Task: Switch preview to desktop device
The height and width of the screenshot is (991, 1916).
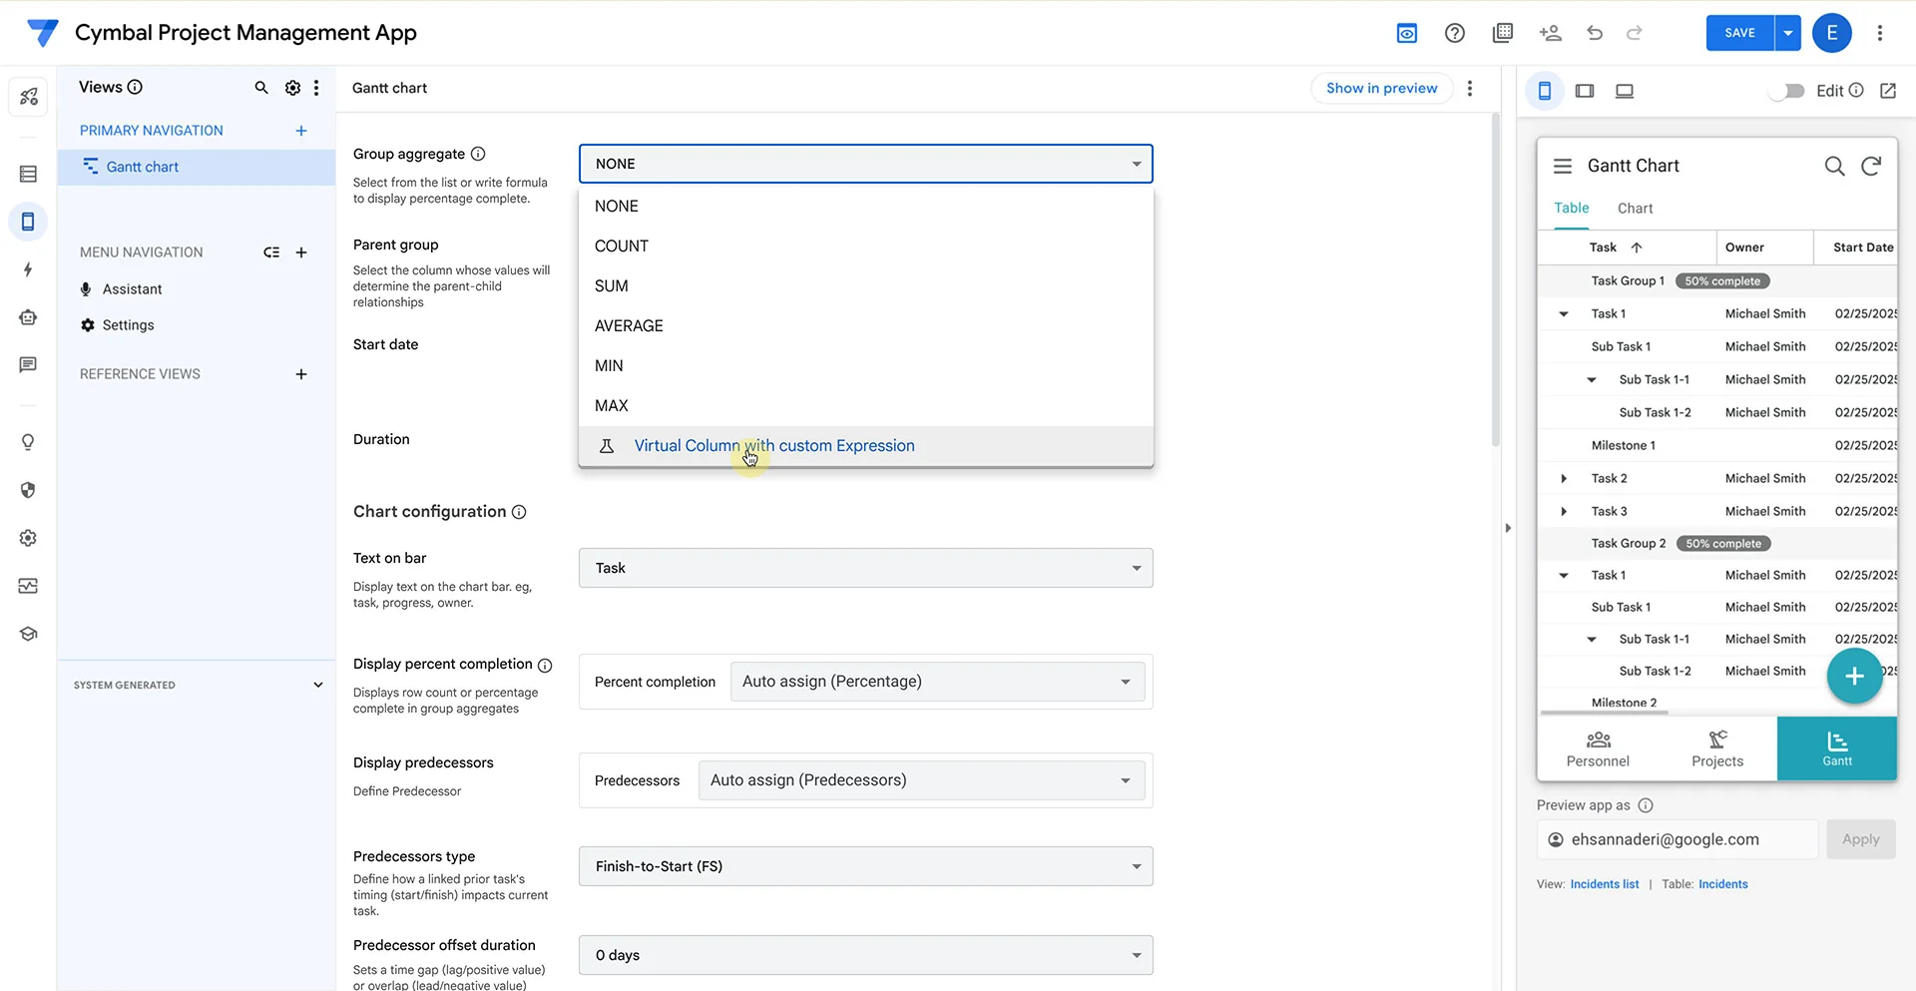Action: (1625, 91)
